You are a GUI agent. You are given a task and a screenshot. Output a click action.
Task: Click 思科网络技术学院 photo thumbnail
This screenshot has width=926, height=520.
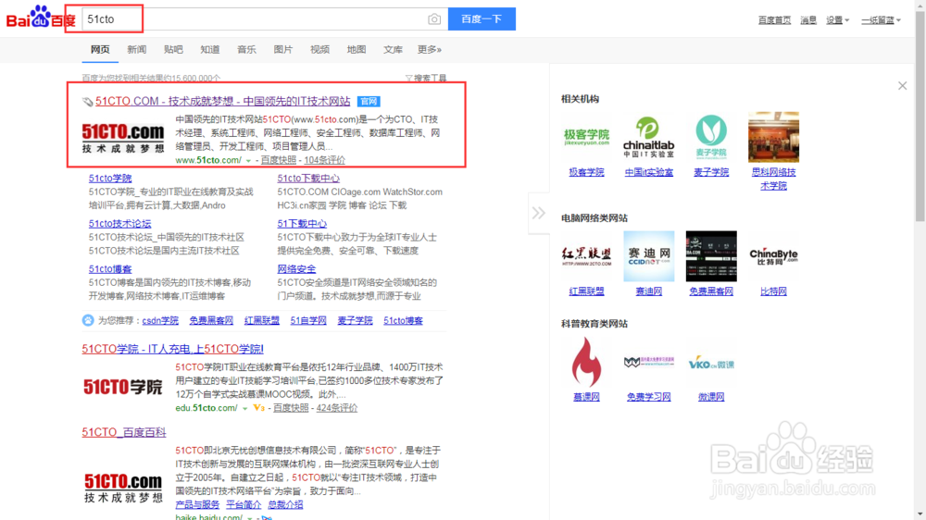(773, 137)
